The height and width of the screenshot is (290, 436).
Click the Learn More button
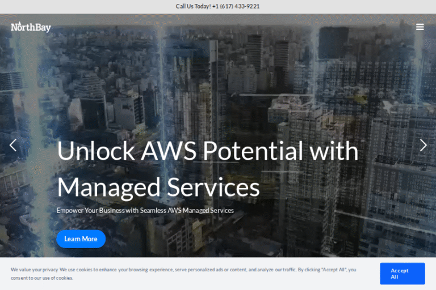pyautogui.click(x=81, y=238)
